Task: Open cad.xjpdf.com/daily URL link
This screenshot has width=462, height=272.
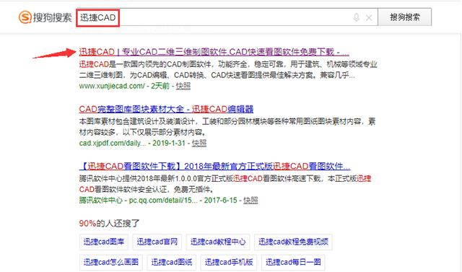Action: click(x=113, y=143)
